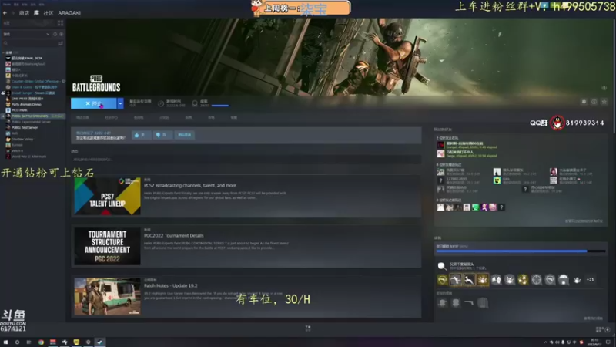Click crosshair achievement icon
The width and height of the screenshot is (616, 347).
tap(536, 280)
